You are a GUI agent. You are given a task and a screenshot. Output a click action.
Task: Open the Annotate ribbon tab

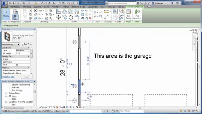pyautogui.click(x=56, y=7)
